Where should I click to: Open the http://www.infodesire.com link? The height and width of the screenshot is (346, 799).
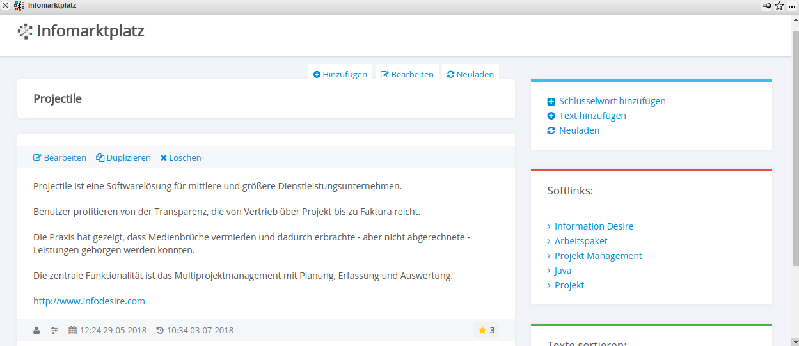coord(89,301)
